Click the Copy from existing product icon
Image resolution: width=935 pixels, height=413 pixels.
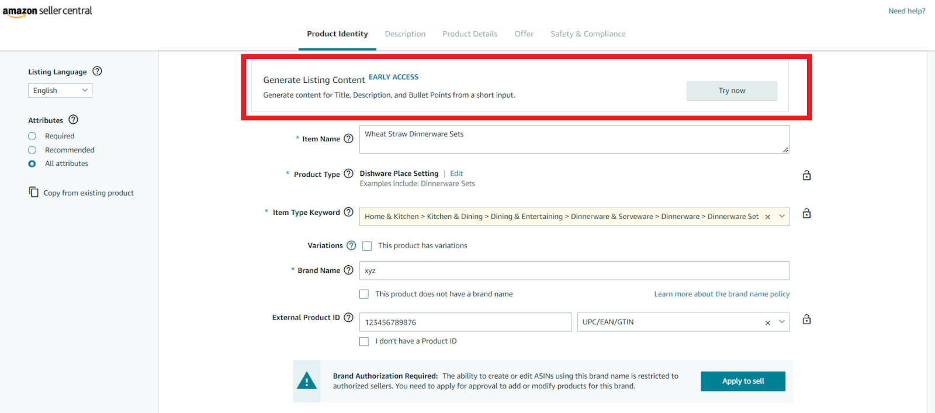[34, 192]
